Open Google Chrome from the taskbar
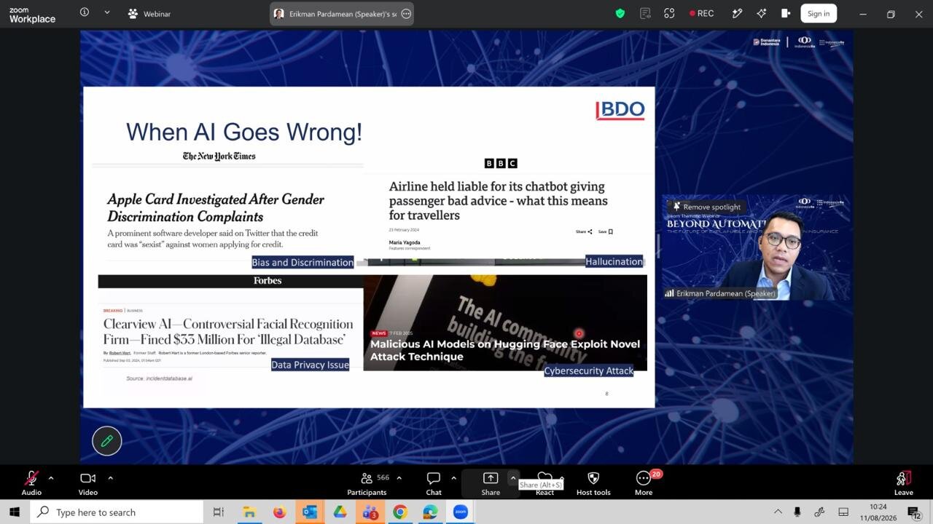Screen dimensions: 933x524 pos(400,512)
